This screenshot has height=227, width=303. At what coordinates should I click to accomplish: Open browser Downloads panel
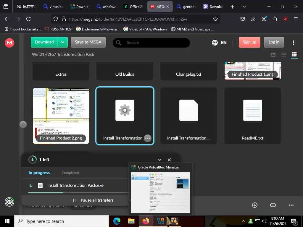pos(253,19)
